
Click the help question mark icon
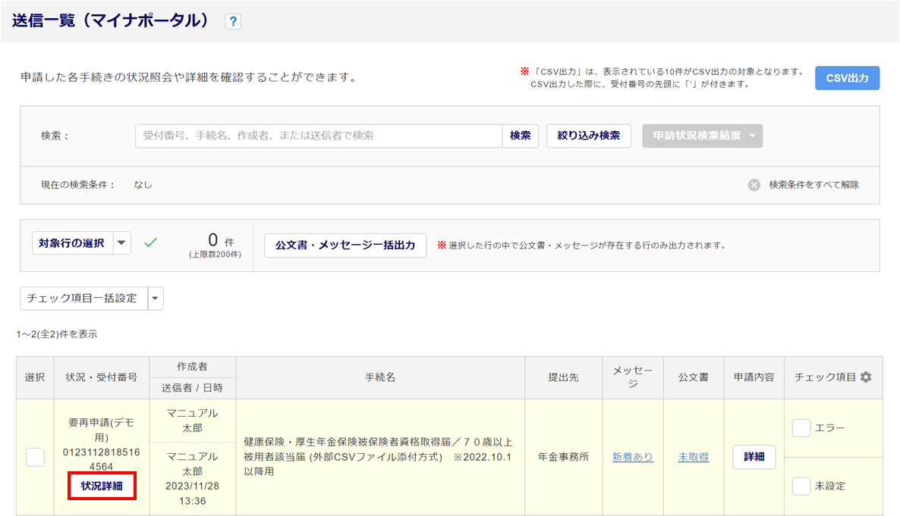click(233, 22)
